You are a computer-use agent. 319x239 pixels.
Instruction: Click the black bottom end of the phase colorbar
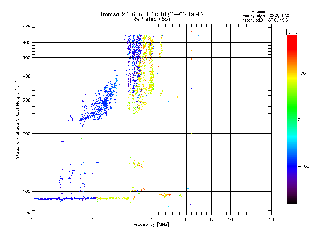[x=292, y=201]
